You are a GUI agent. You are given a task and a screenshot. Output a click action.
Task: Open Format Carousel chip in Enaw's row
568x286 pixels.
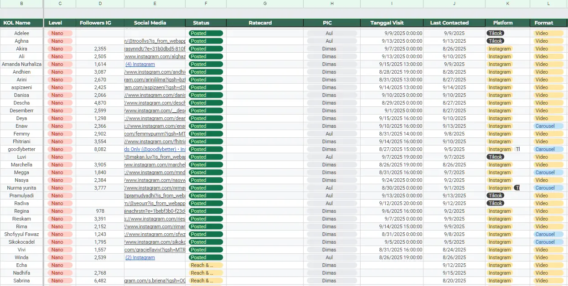point(547,126)
